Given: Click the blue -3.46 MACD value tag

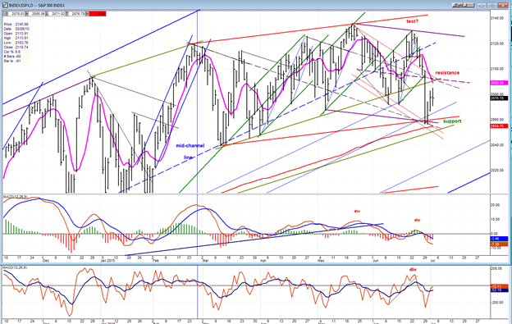Looking at the screenshot, I should click(499, 239).
